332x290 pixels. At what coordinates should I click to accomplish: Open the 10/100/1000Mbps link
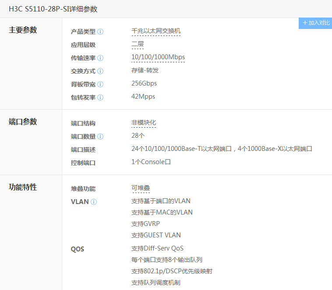(x=158, y=57)
